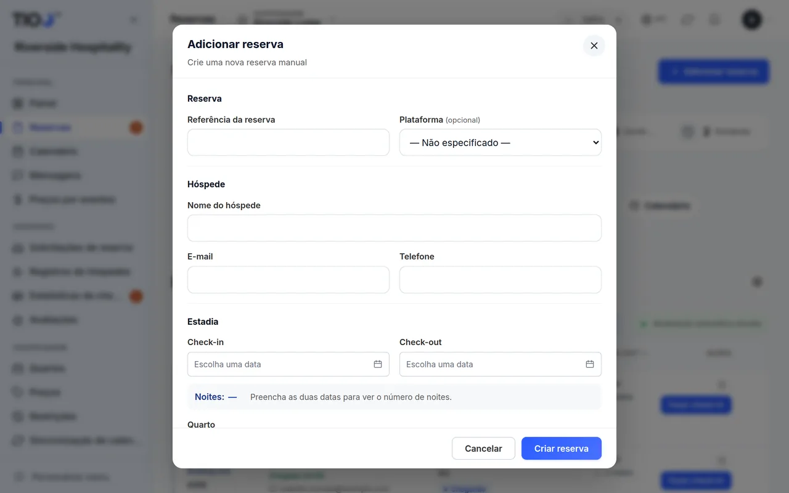This screenshot has height=493, width=789.
Task: Click the "Quarto" label
Action: click(201, 425)
